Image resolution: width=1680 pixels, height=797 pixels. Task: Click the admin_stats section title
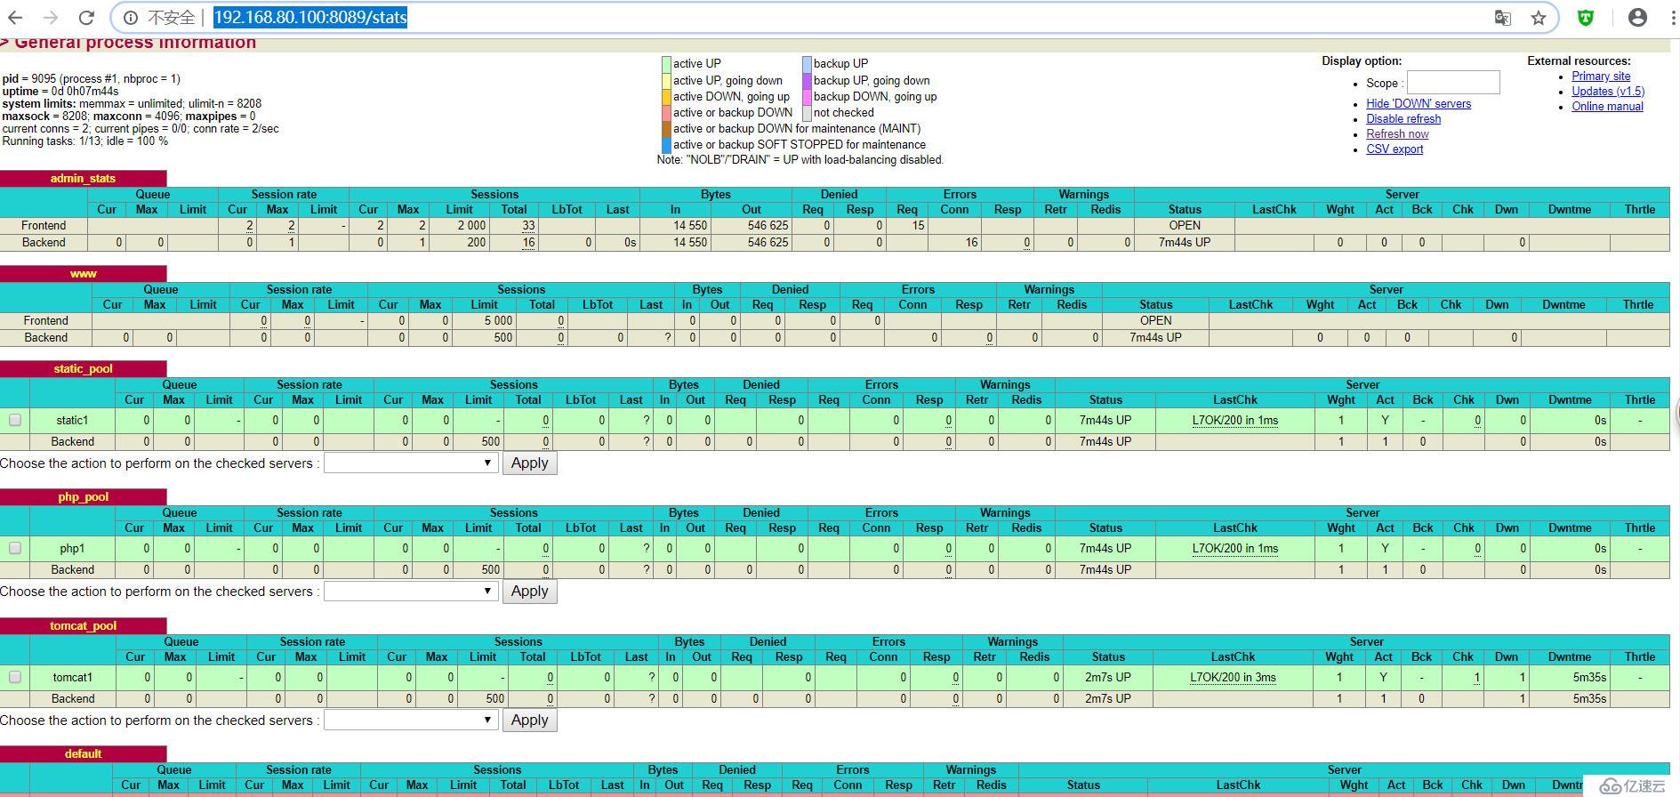(83, 179)
